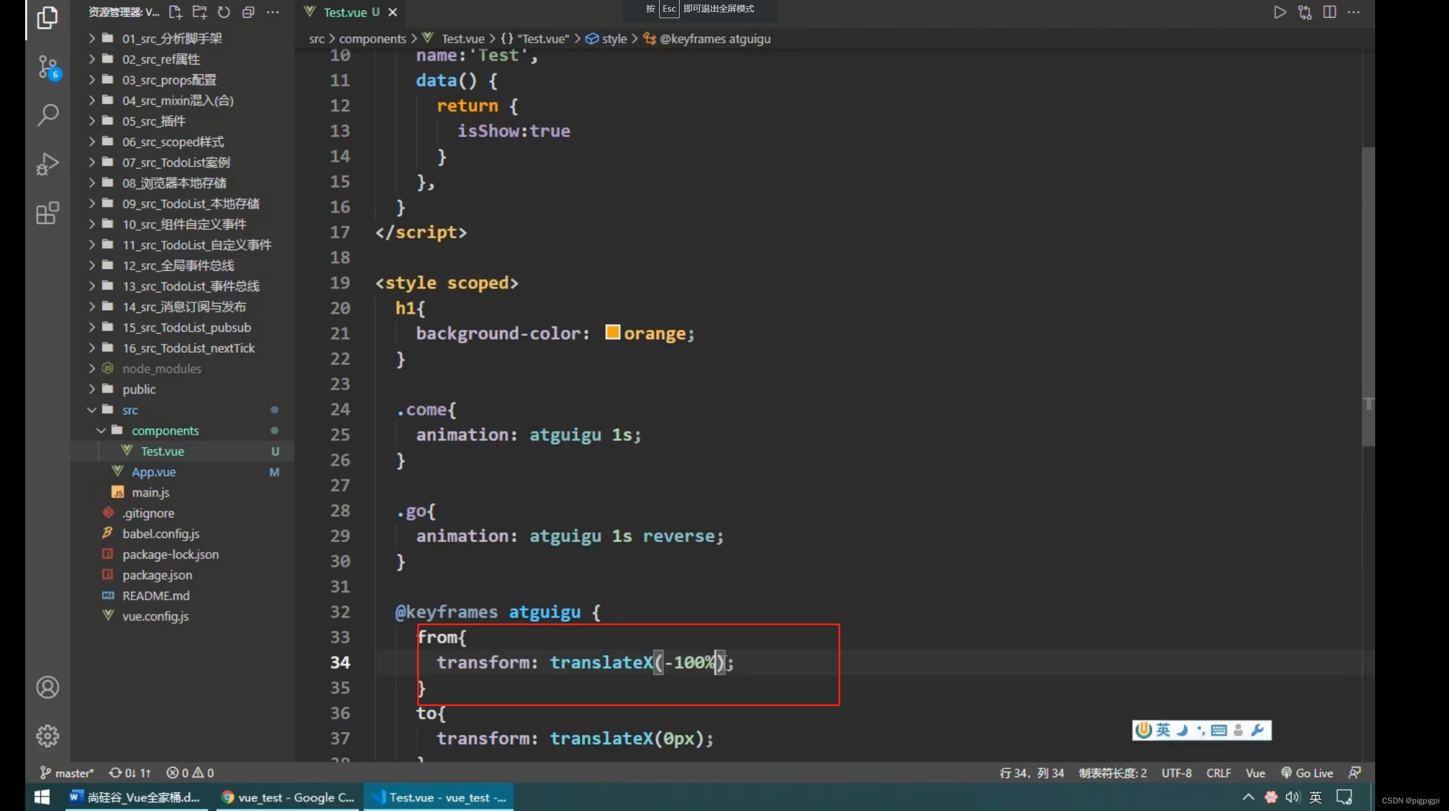Collapse the src folder
Viewport: 1449px width, 811px height.
click(x=182, y=410)
